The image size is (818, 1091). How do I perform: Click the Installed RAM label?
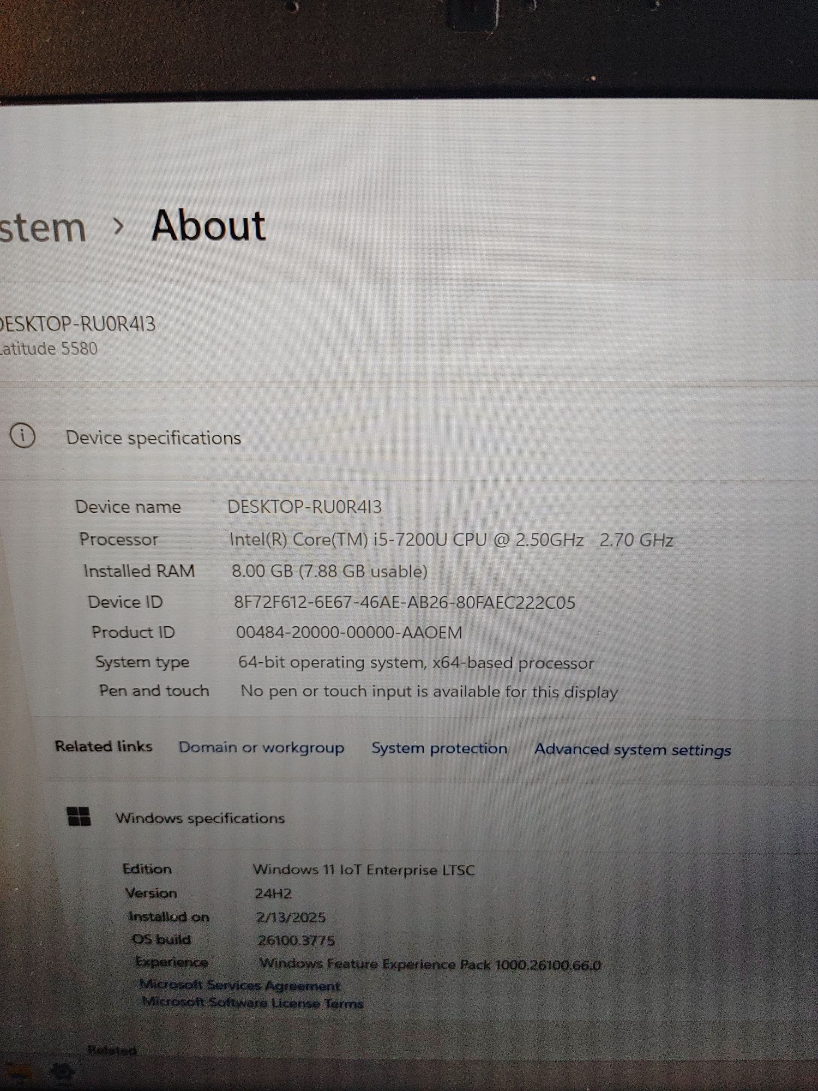pyautogui.click(x=139, y=571)
